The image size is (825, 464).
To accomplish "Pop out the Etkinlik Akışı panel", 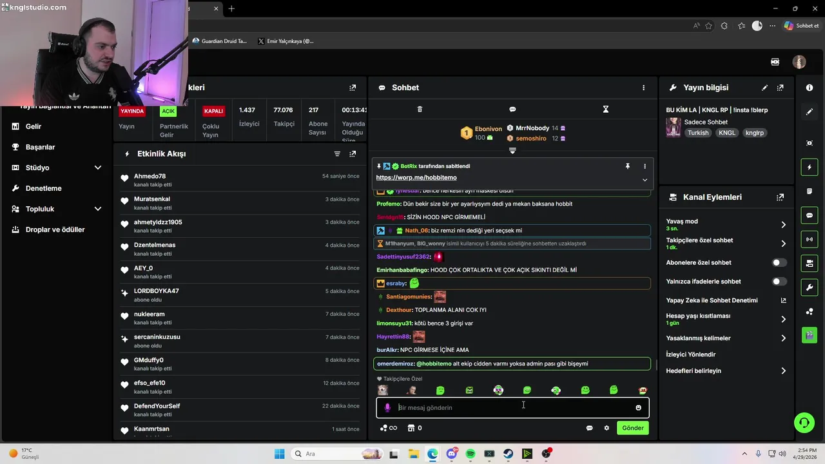I will [x=353, y=154].
